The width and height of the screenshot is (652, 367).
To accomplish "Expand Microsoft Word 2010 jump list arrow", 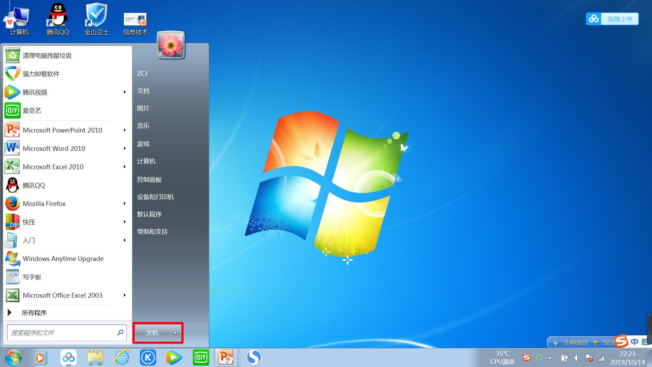I will [x=125, y=148].
